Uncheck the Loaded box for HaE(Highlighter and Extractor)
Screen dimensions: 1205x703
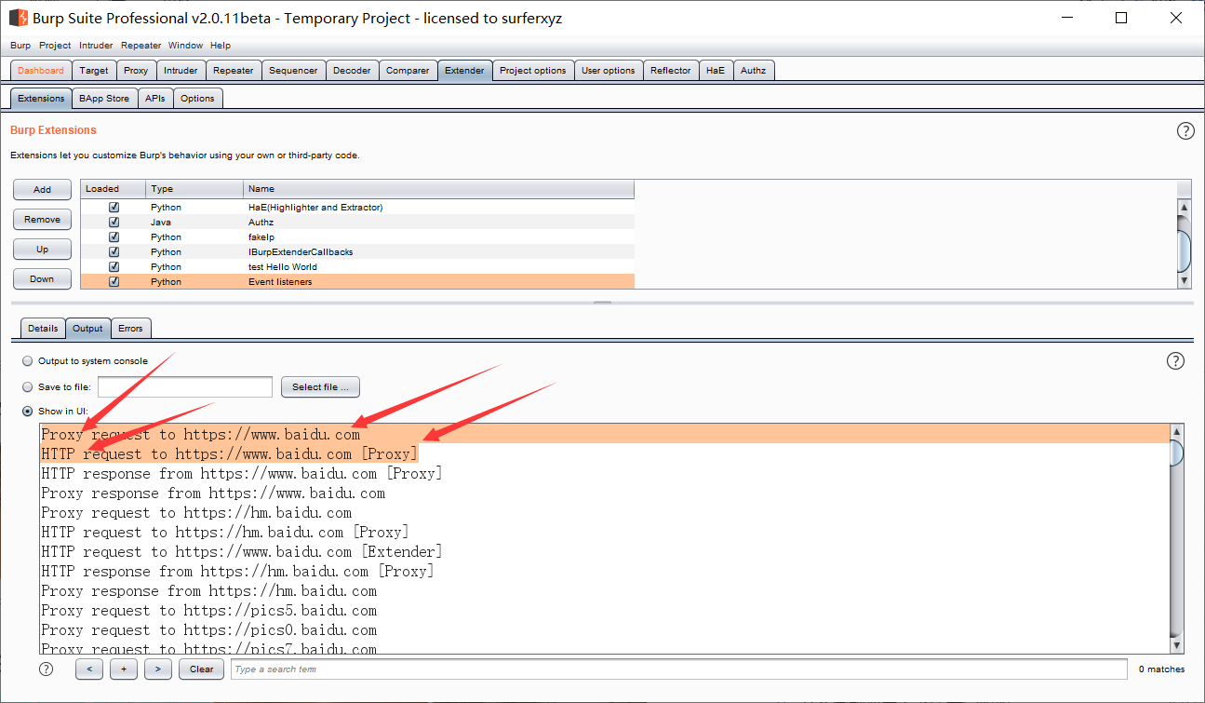click(x=114, y=207)
